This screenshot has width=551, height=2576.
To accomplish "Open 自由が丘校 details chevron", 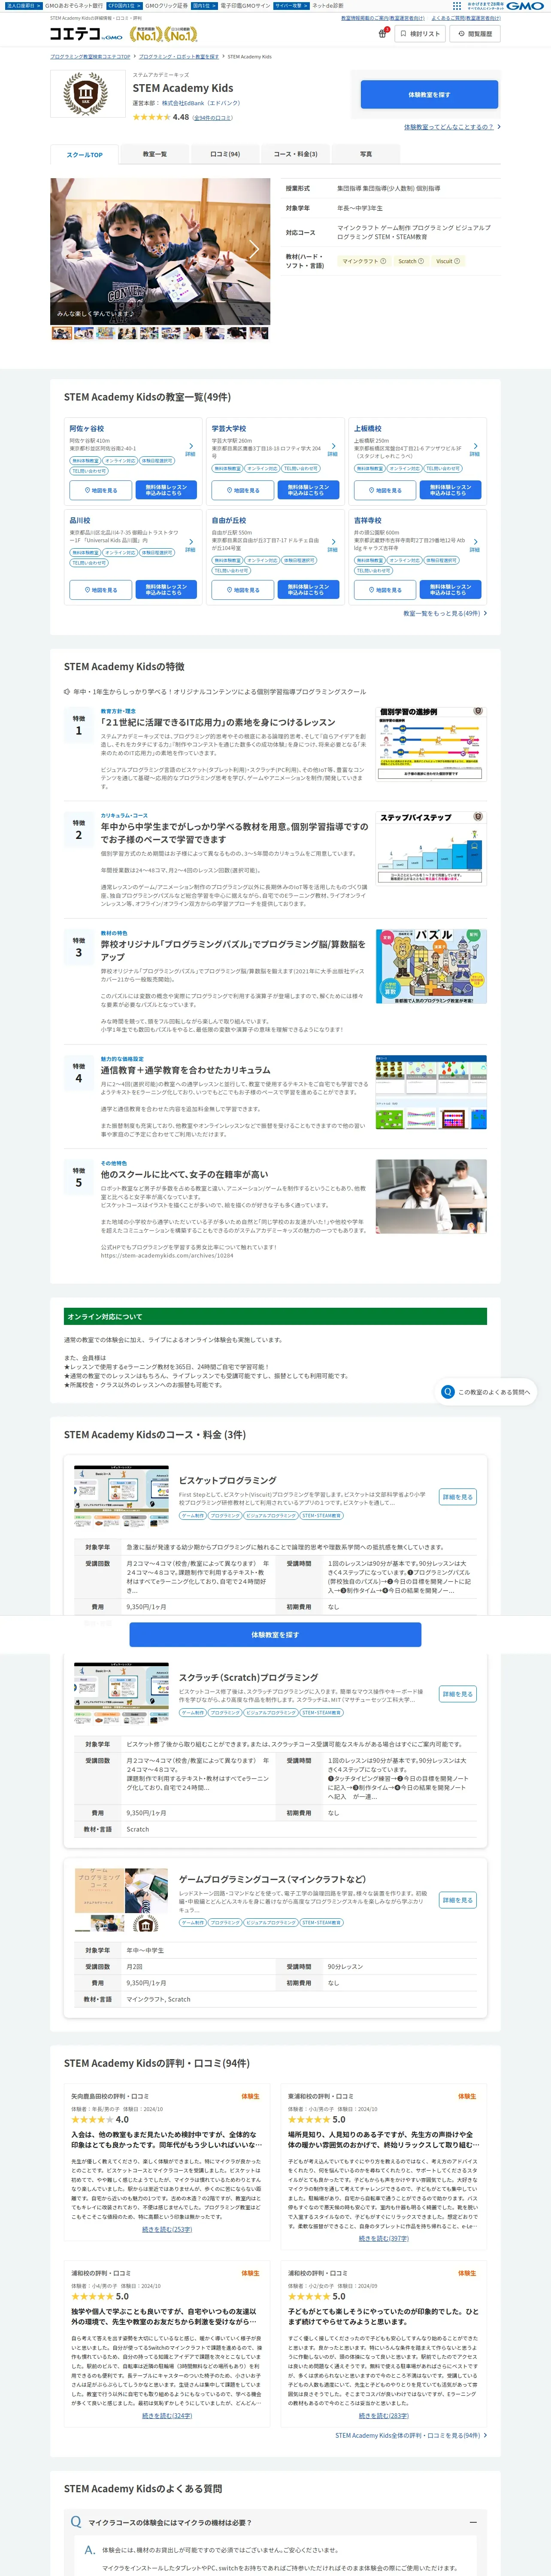I will [x=333, y=545].
